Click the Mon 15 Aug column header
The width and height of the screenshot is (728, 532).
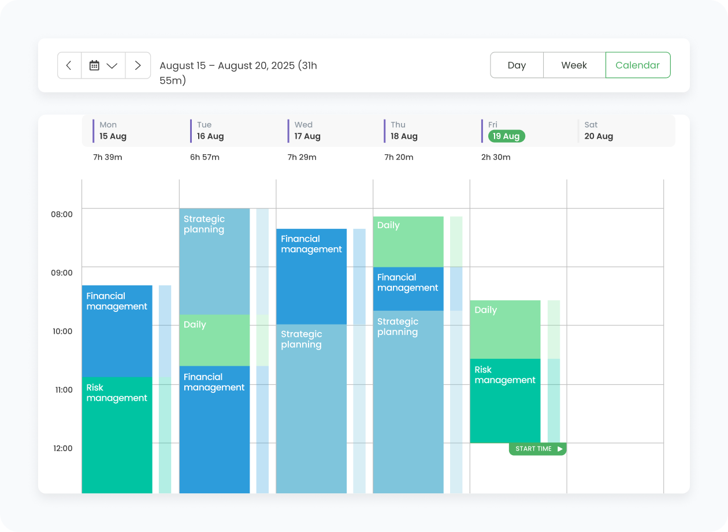(x=113, y=131)
